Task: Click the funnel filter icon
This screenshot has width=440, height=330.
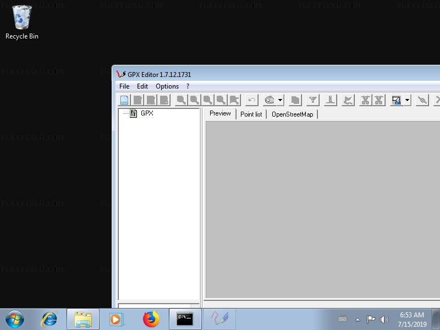Action: [x=312, y=100]
